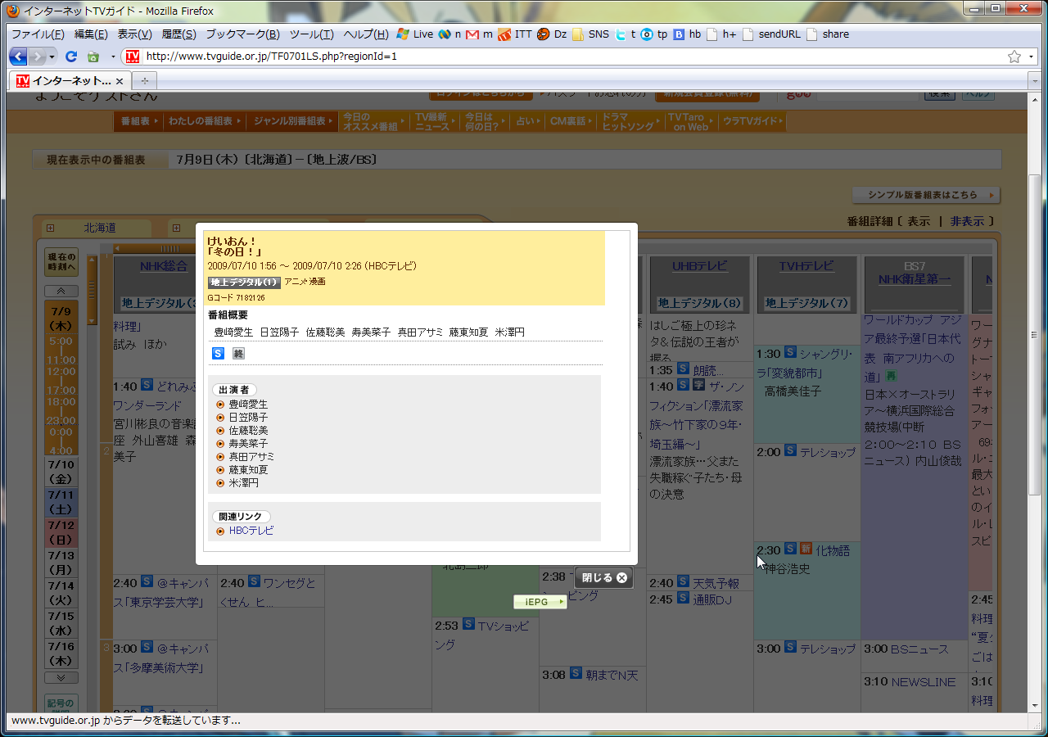1048x737 pixels.
Task: Click the grey 終 icon in the popup
Action: [238, 354]
